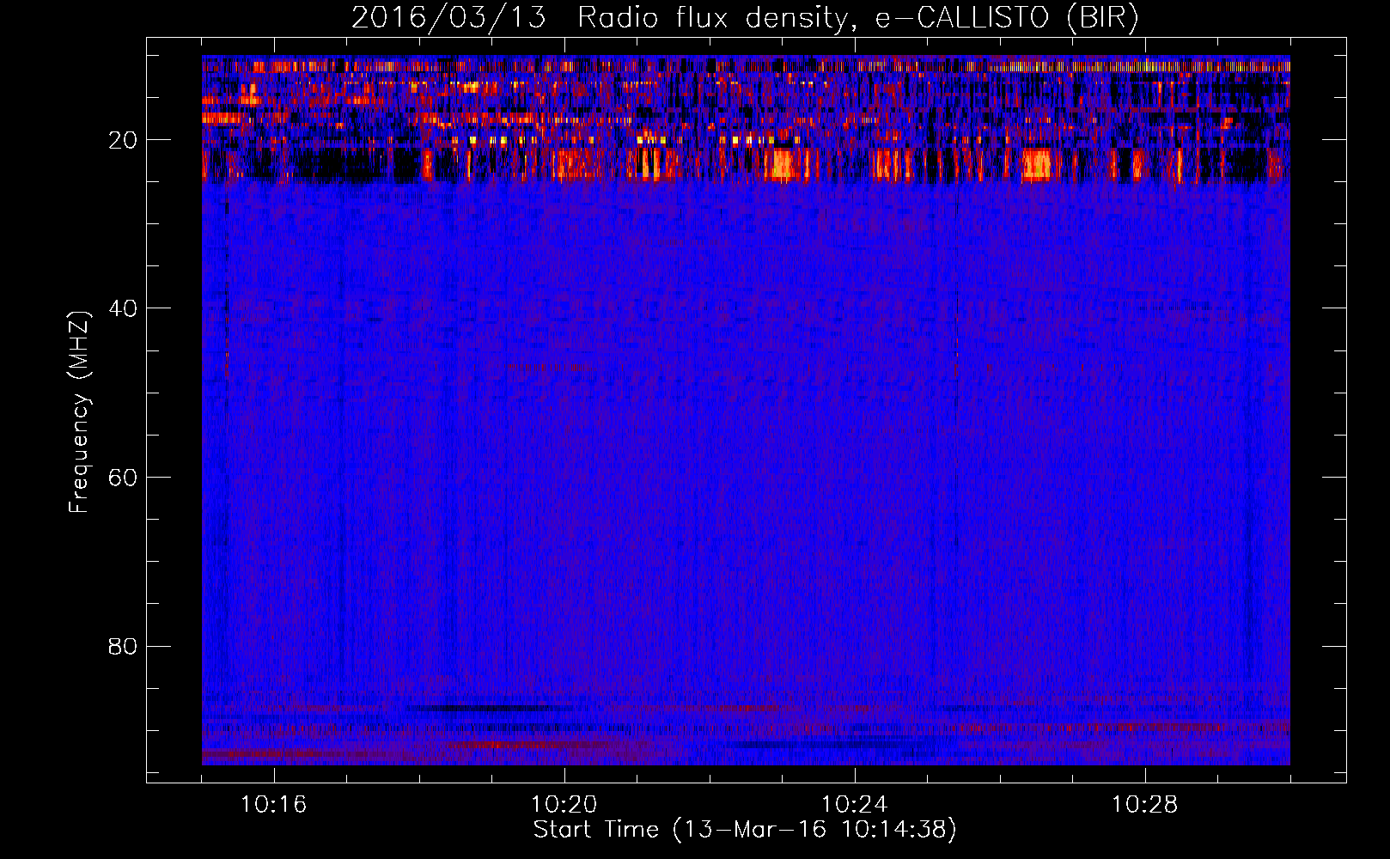The width and height of the screenshot is (1390, 859).
Task: Click the 40 MHz frequency tick label
Action: click(x=123, y=308)
